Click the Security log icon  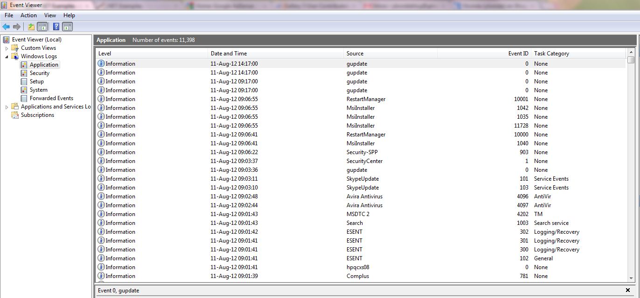(x=24, y=73)
